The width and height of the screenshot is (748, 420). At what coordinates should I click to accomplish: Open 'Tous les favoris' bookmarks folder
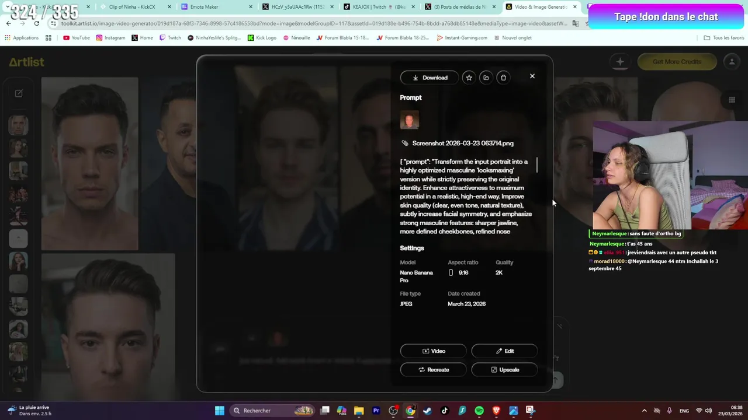[724, 37]
